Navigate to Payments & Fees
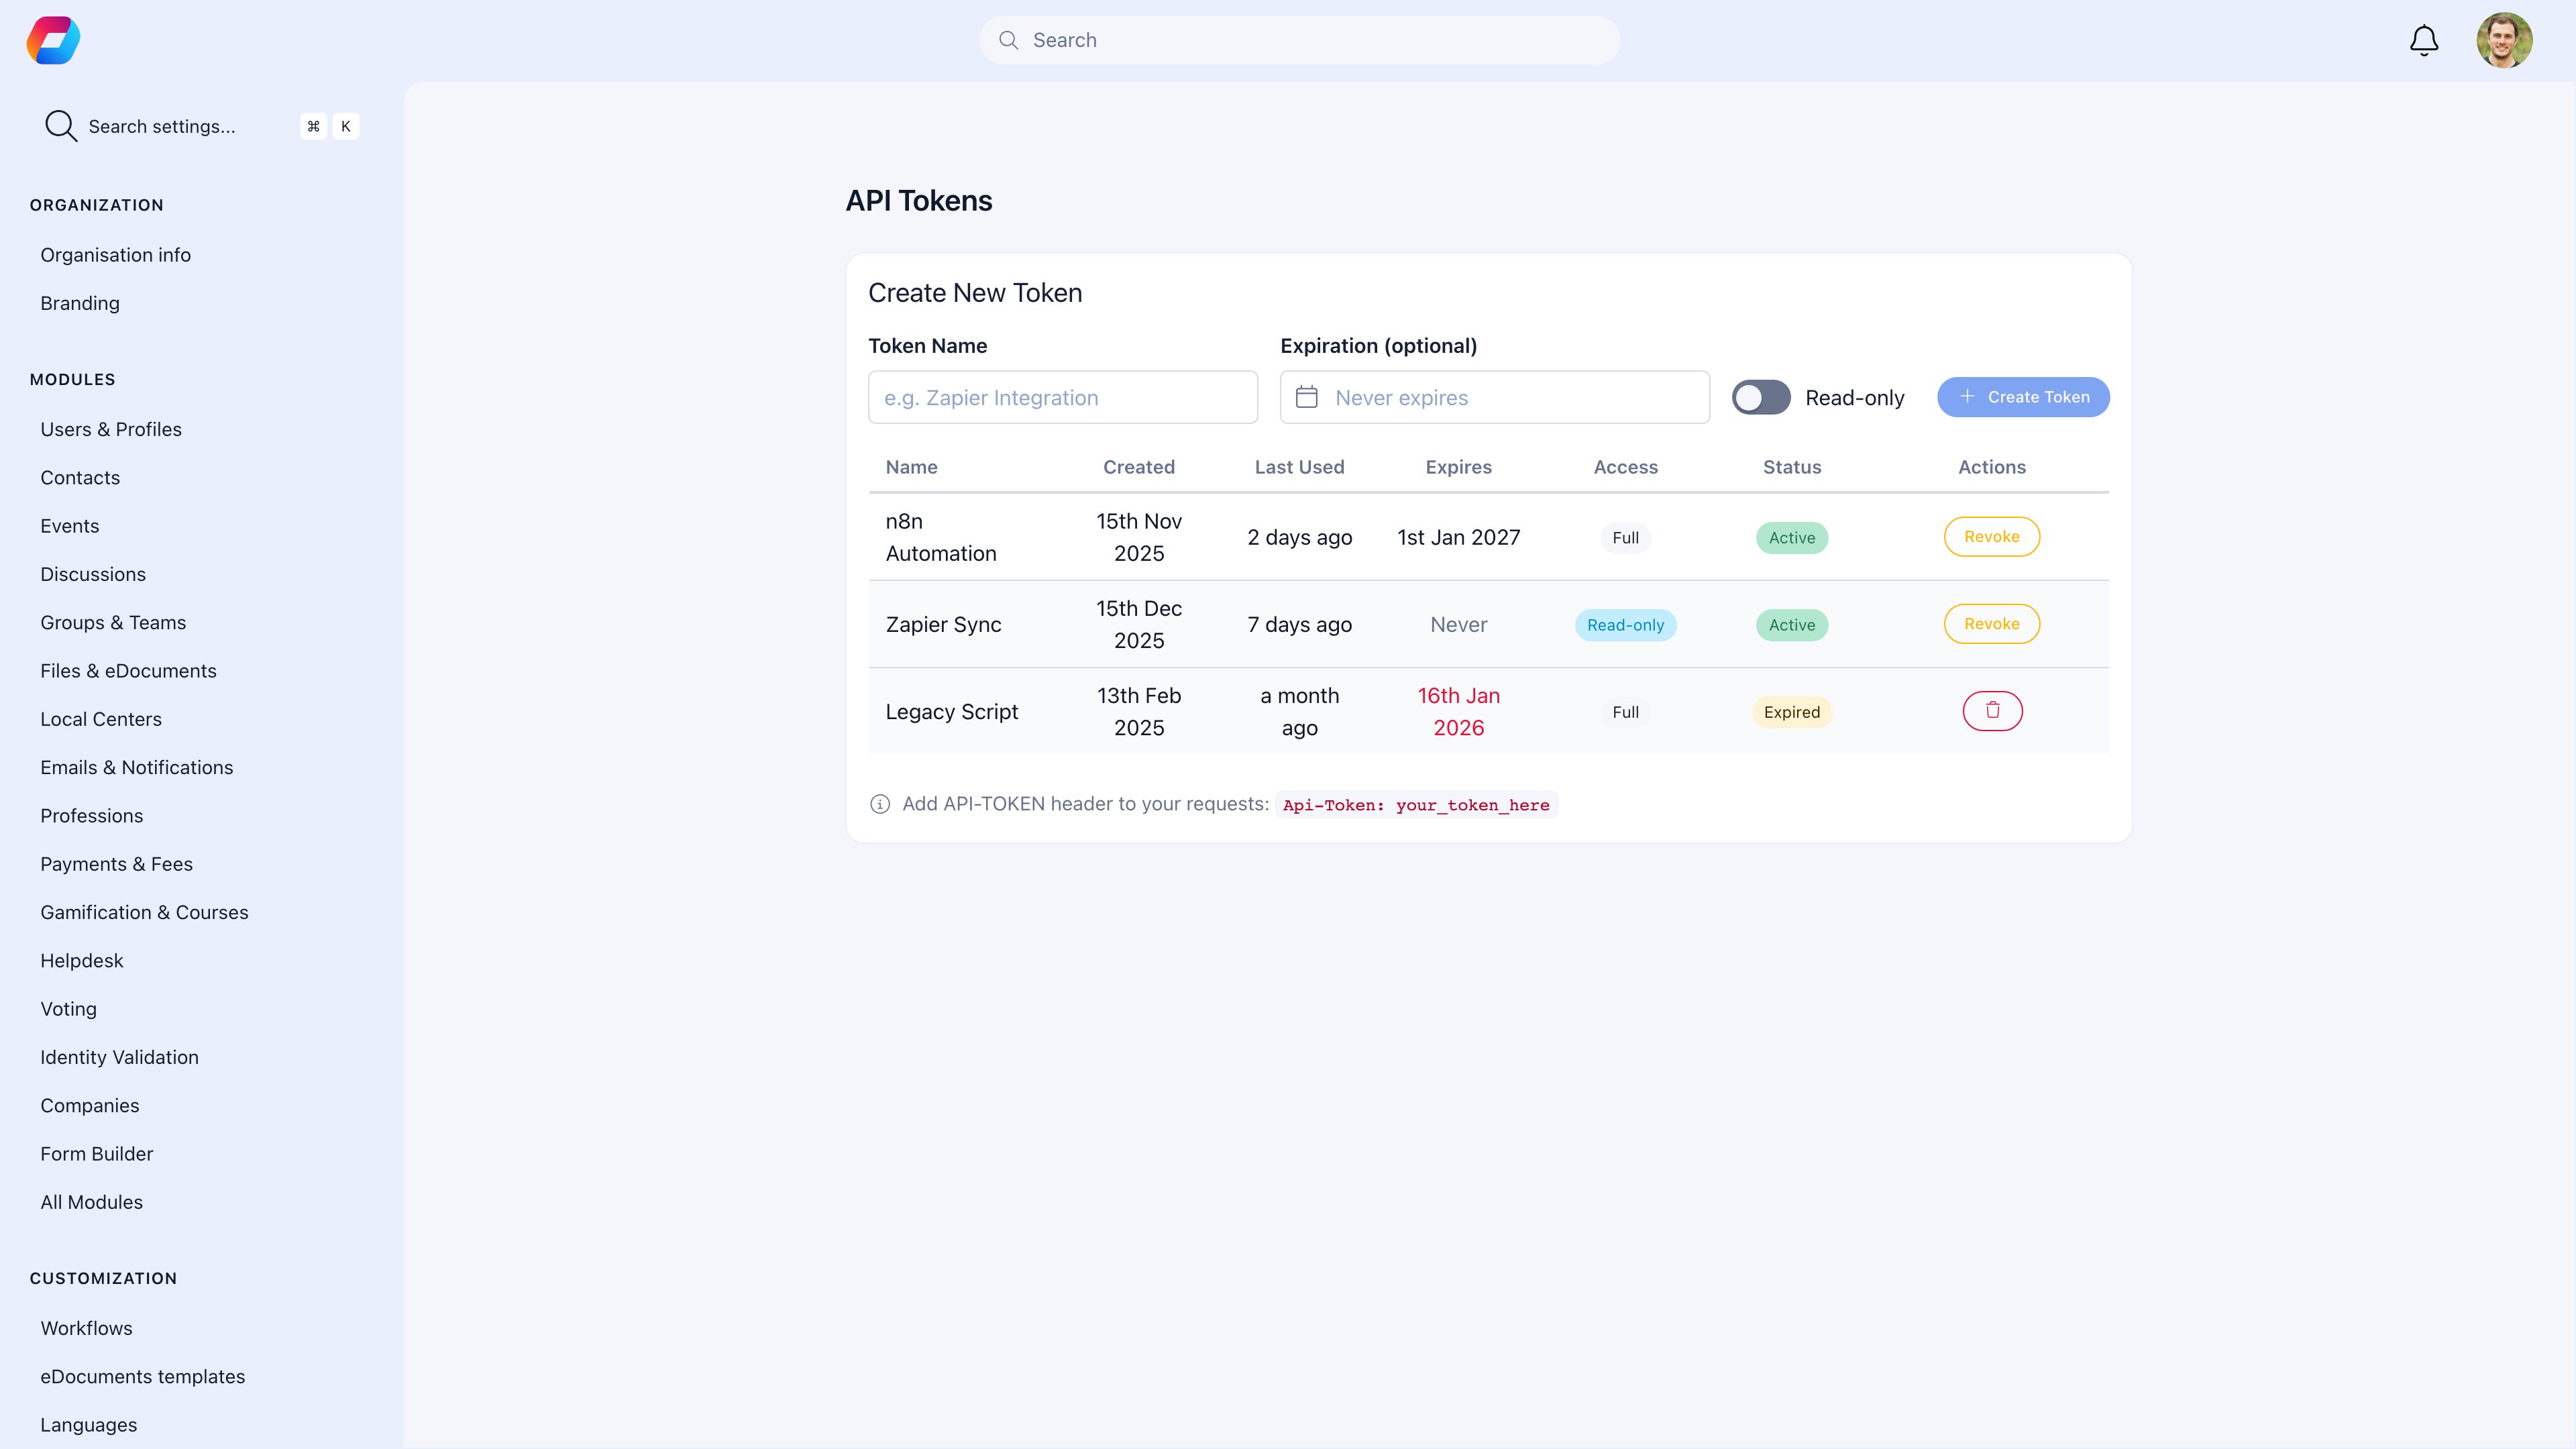2576x1449 pixels. click(116, 863)
